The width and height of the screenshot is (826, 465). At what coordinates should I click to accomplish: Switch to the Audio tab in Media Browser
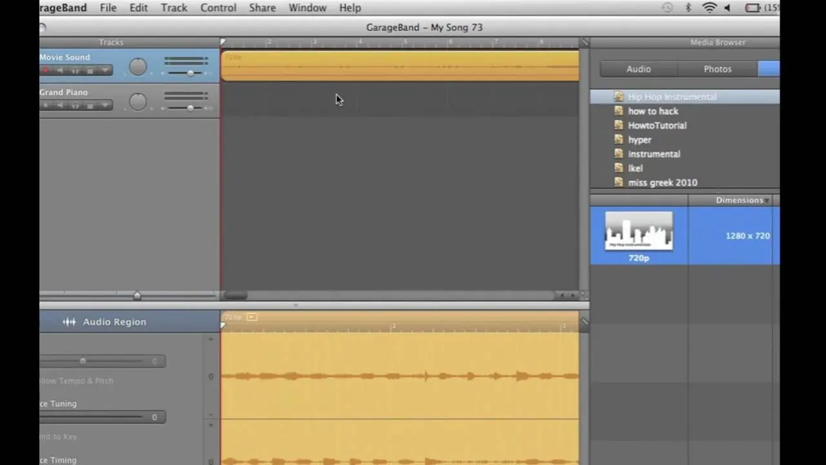tap(638, 69)
